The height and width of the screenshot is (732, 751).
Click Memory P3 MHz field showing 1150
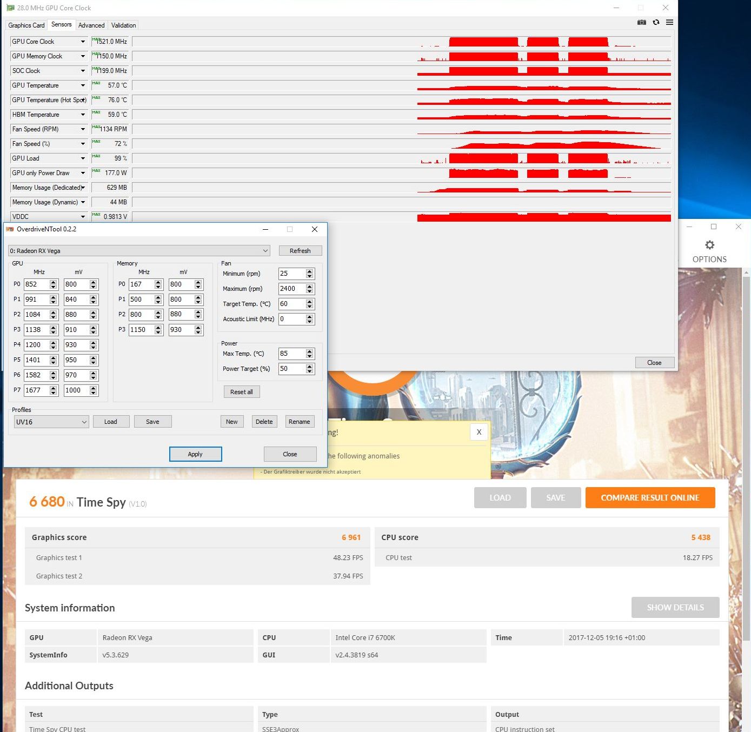coord(141,330)
